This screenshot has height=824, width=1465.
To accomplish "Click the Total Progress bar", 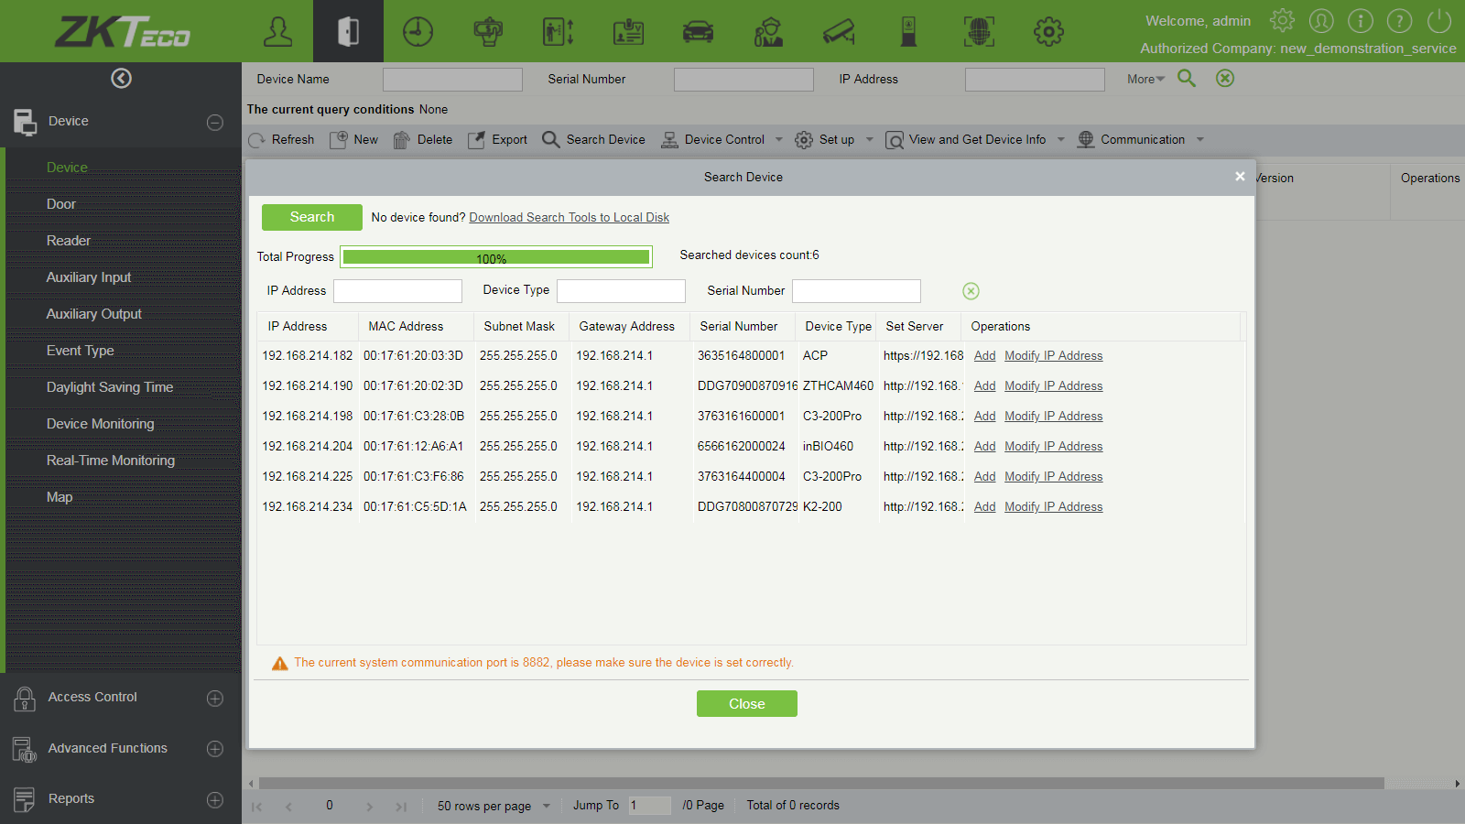I will point(495,257).
